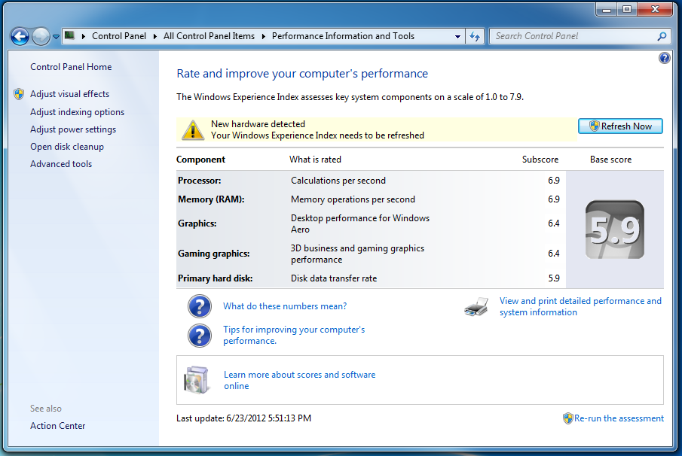
Task: Click the Component column header
Action: pyautogui.click(x=200, y=160)
